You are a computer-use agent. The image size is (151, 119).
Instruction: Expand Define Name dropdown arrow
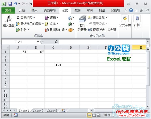(x=106, y=18)
